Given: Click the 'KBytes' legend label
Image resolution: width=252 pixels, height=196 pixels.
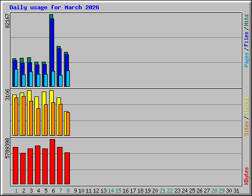Looking at the screenshot, I should tap(247, 176).
